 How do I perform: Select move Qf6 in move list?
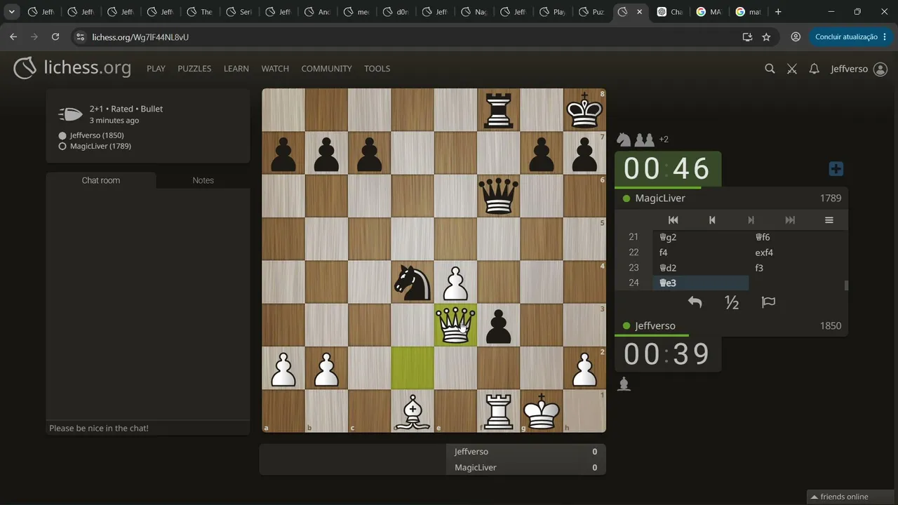tap(796, 237)
